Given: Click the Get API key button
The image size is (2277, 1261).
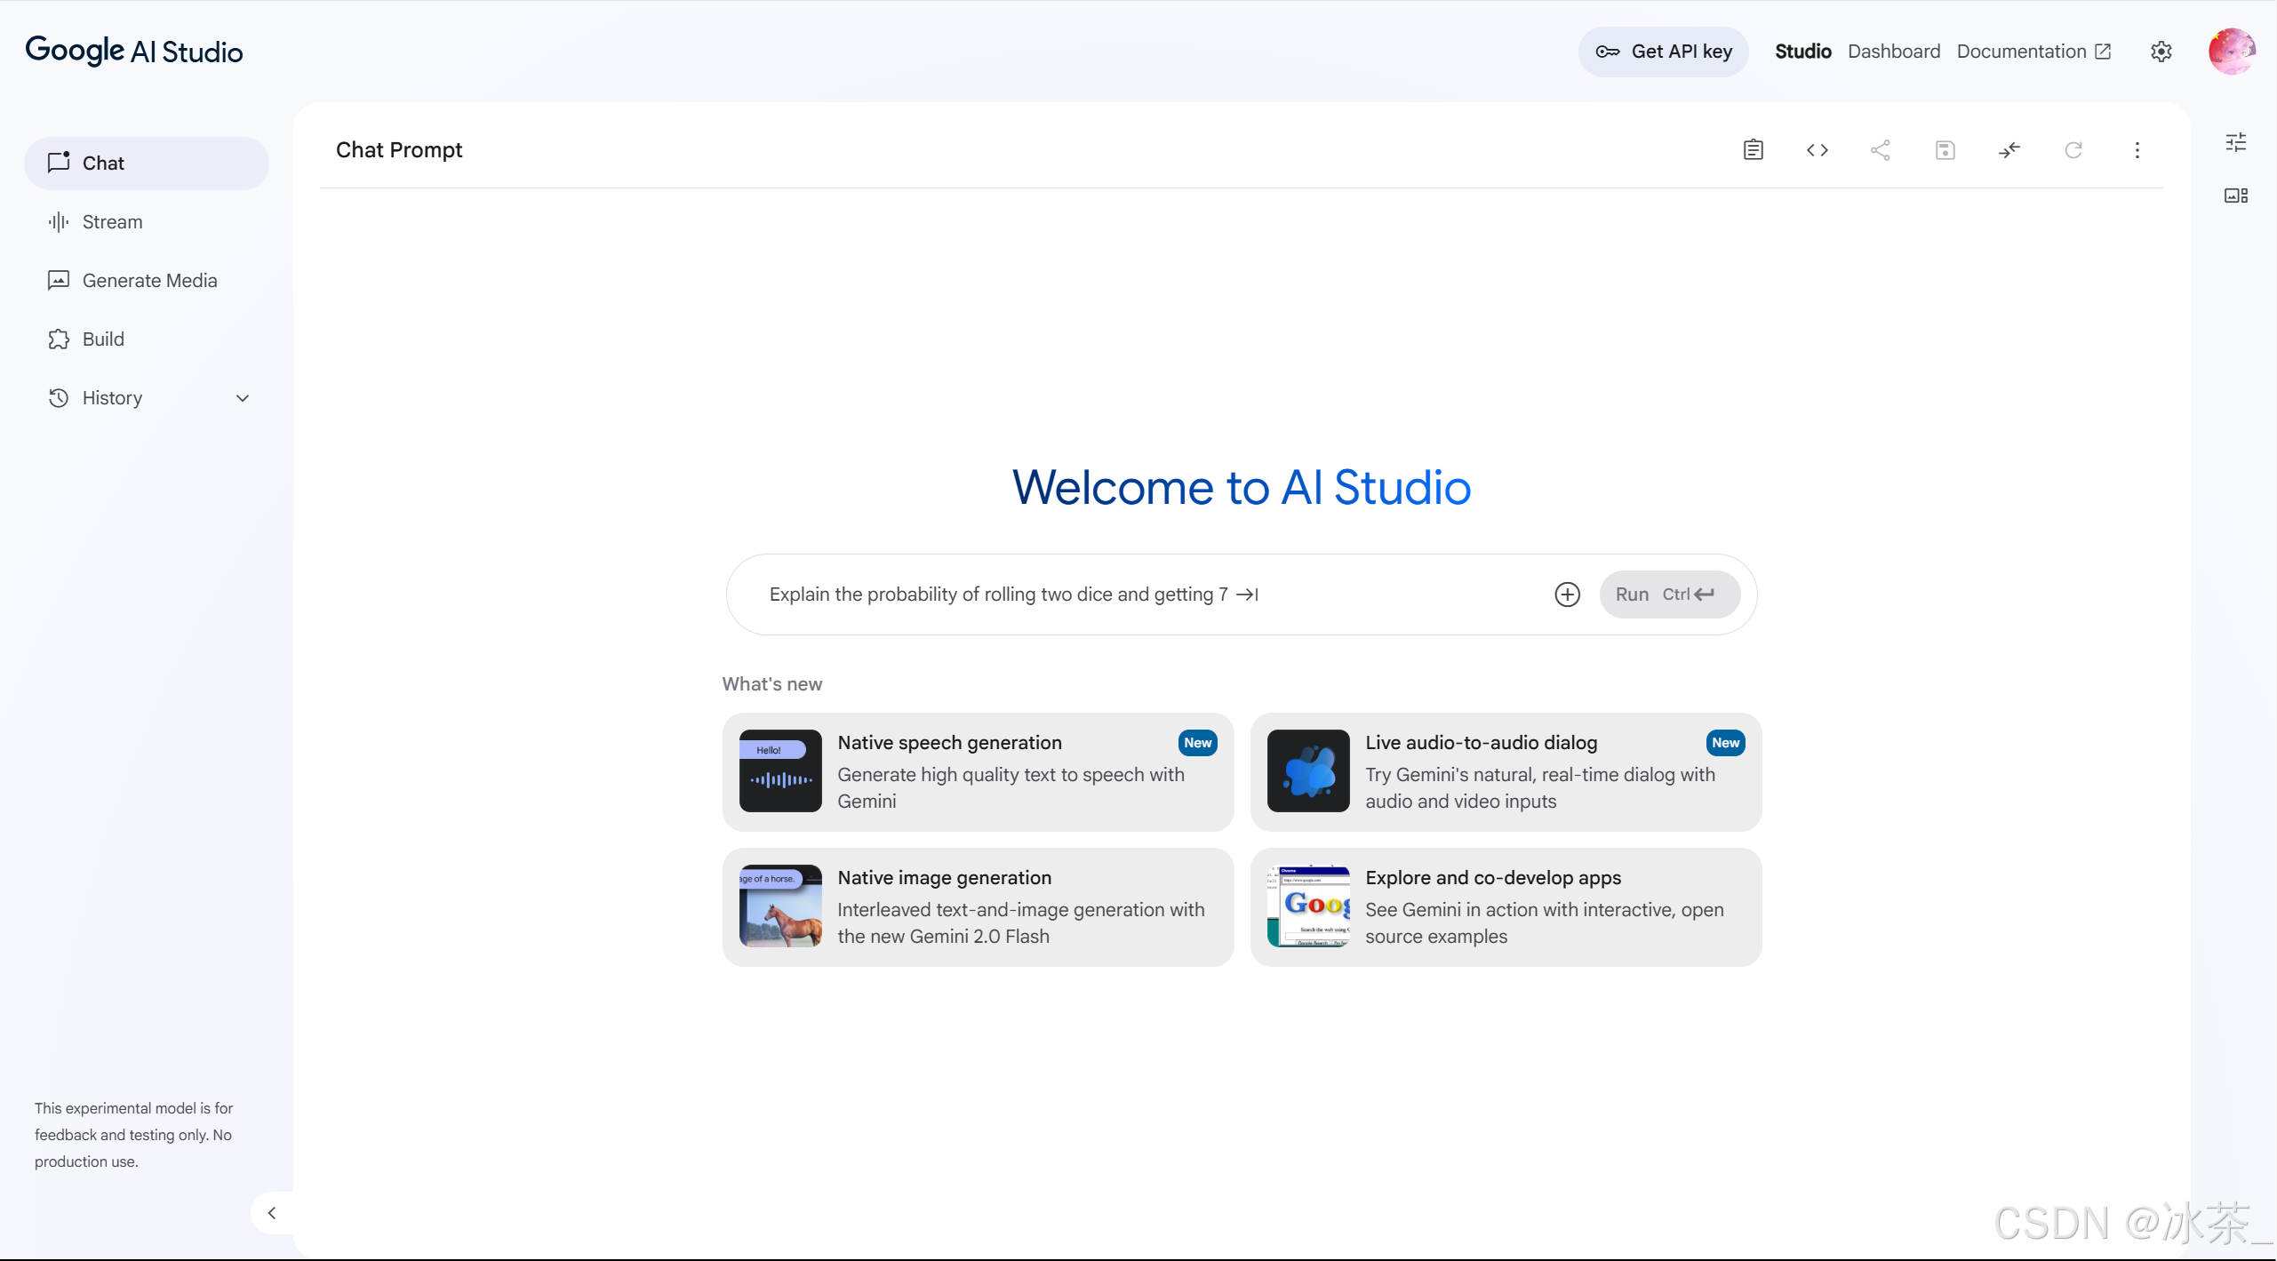Looking at the screenshot, I should [1663, 52].
